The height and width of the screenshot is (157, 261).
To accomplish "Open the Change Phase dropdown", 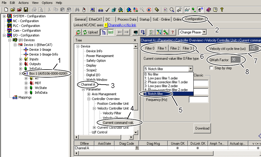I will (x=204, y=32).
